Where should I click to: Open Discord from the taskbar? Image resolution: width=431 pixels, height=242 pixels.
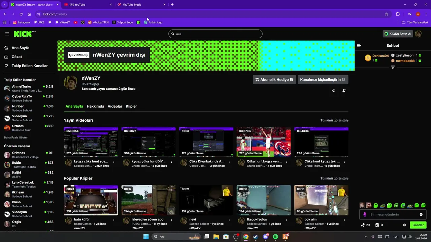point(265,237)
